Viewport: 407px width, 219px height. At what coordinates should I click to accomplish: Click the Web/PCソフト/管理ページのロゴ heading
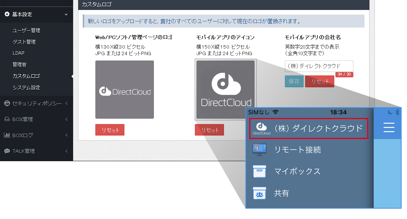[x=134, y=38]
